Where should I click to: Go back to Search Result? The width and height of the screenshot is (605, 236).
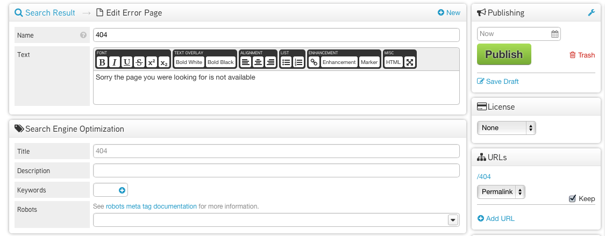[45, 13]
